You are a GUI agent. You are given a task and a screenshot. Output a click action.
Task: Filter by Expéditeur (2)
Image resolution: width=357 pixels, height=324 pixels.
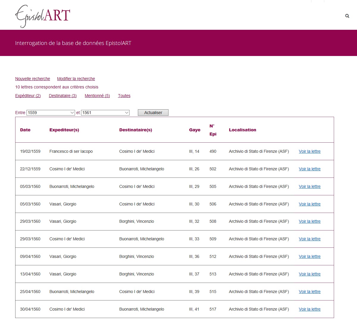[x=28, y=96]
